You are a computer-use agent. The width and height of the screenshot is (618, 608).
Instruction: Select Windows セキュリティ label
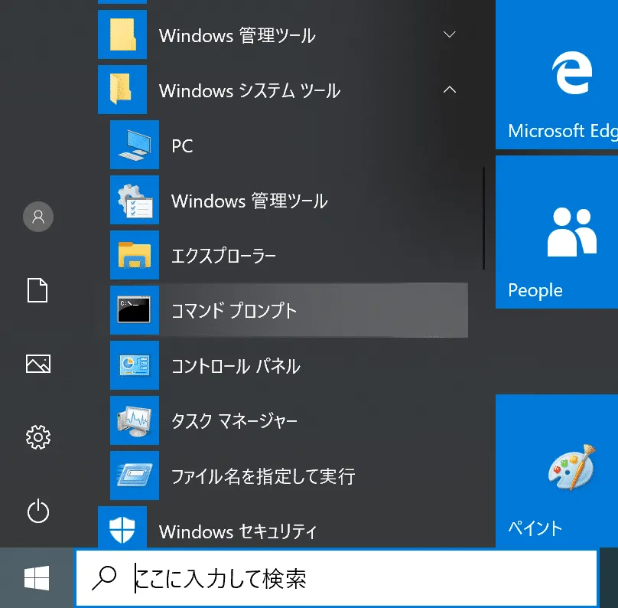click(x=238, y=531)
